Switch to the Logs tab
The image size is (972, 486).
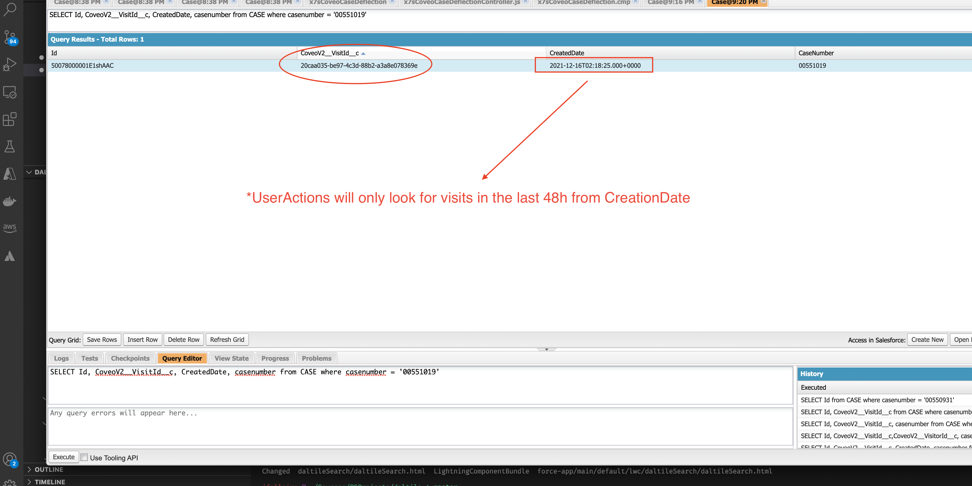point(61,358)
